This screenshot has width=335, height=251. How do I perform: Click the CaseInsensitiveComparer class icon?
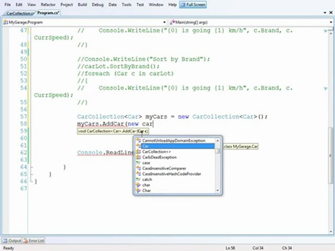pyautogui.click(x=139, y=168)
